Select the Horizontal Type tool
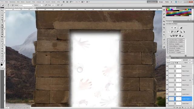194x109 pixels. pyautogui.click(x=2, y=46)
